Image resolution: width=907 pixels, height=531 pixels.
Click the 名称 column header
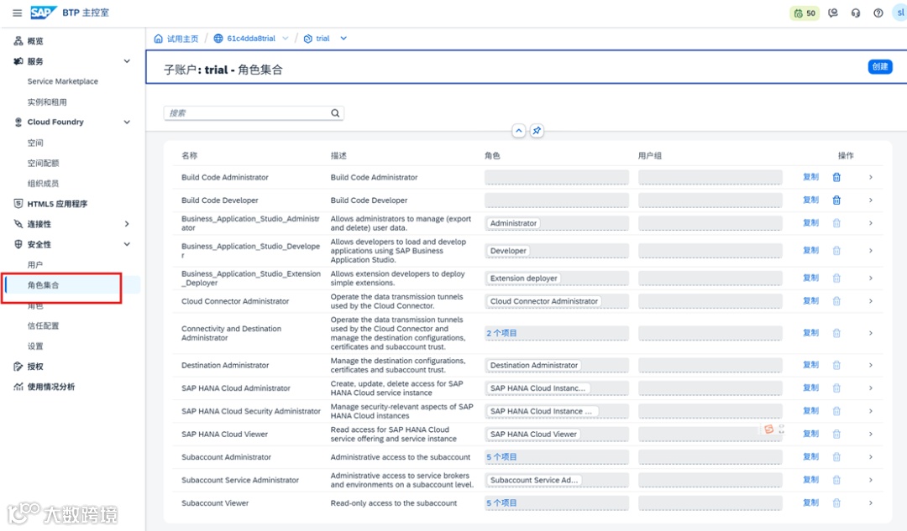[x=189, y=155]
